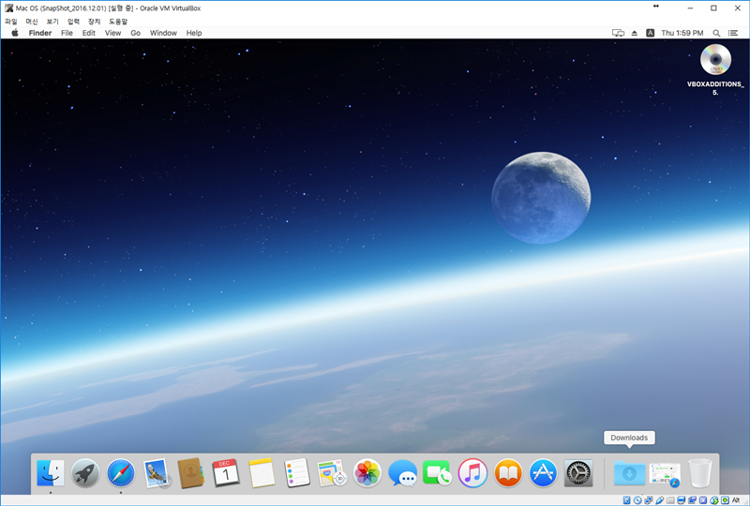Open the Apple menu
Viewport: 750px width, 506px height.
pos(15,33)
